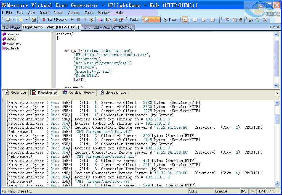
Task: Select Action in the action tree
Action: point(9,39)
